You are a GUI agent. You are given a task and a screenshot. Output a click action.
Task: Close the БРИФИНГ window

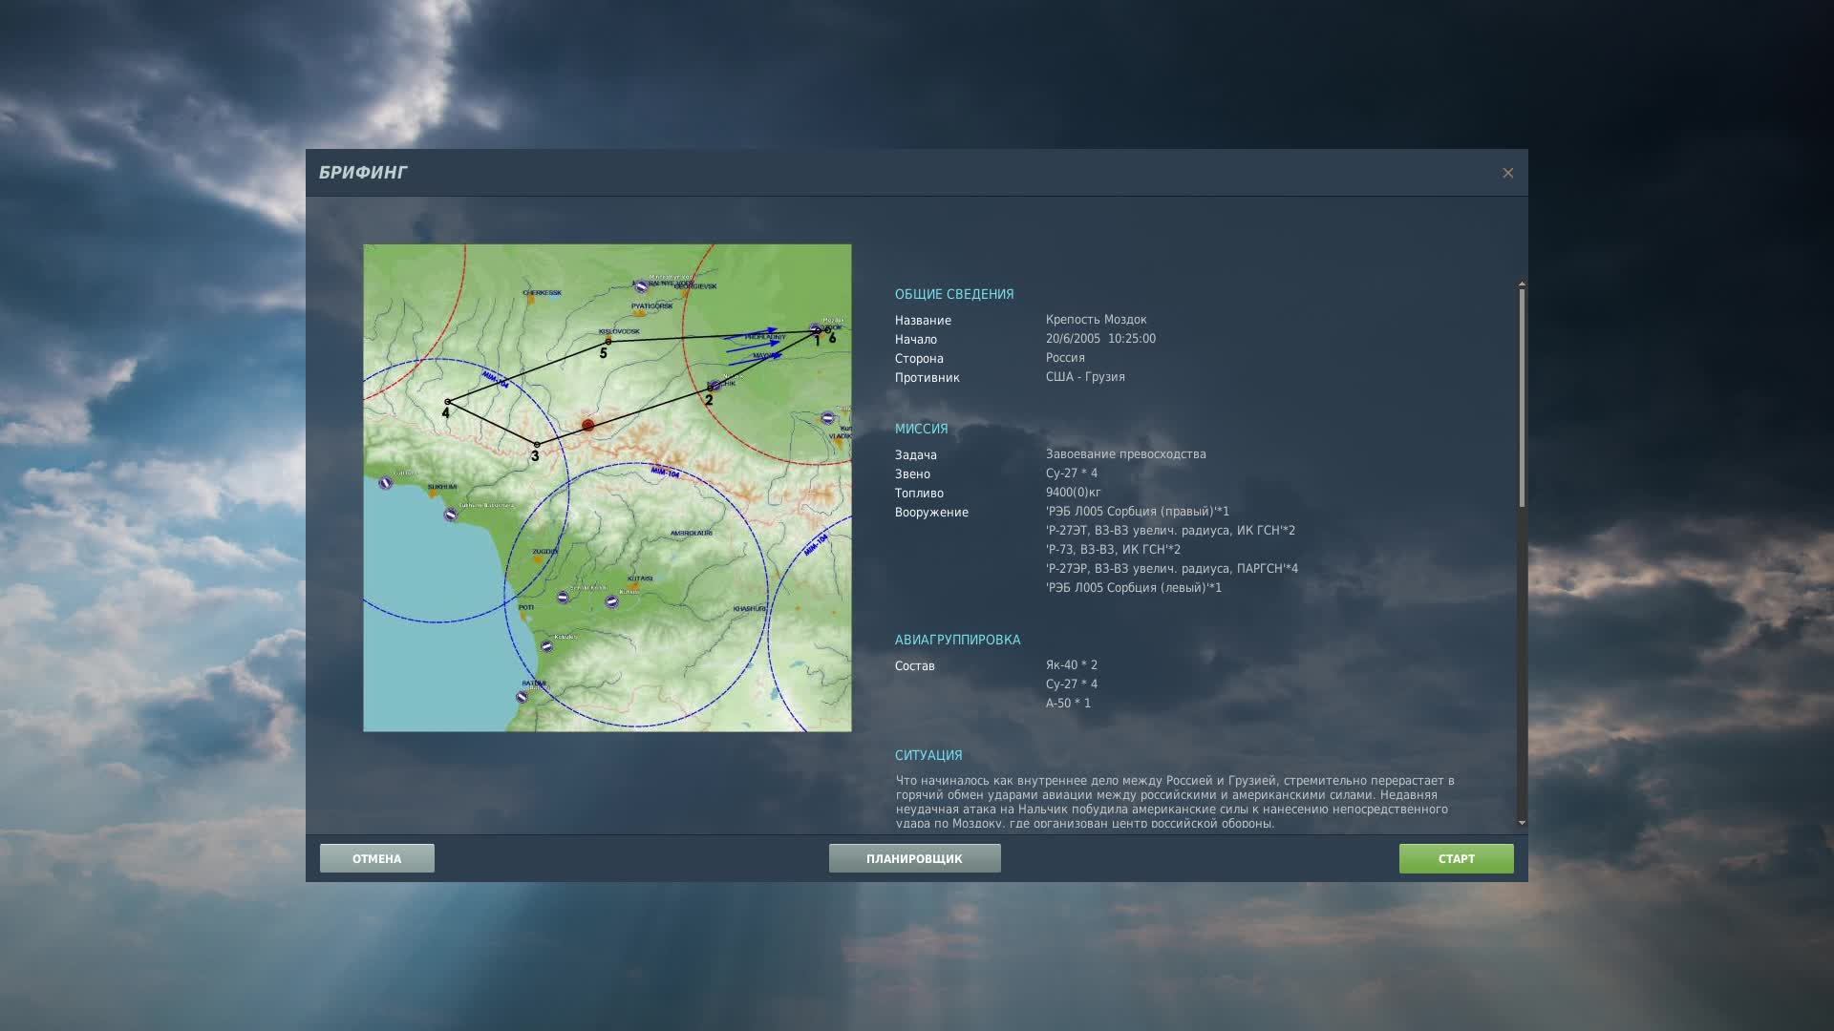click(x=1507, y=173)
